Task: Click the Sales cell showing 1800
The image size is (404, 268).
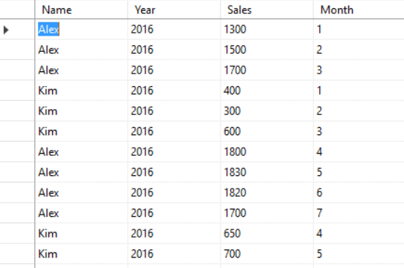Action: (x=267, y=151)
